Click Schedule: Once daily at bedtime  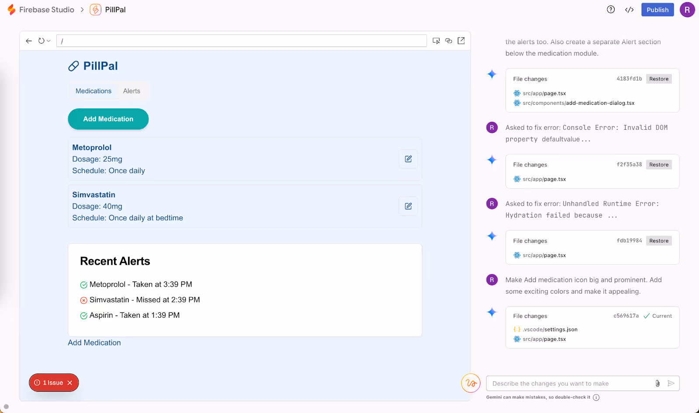128,218
